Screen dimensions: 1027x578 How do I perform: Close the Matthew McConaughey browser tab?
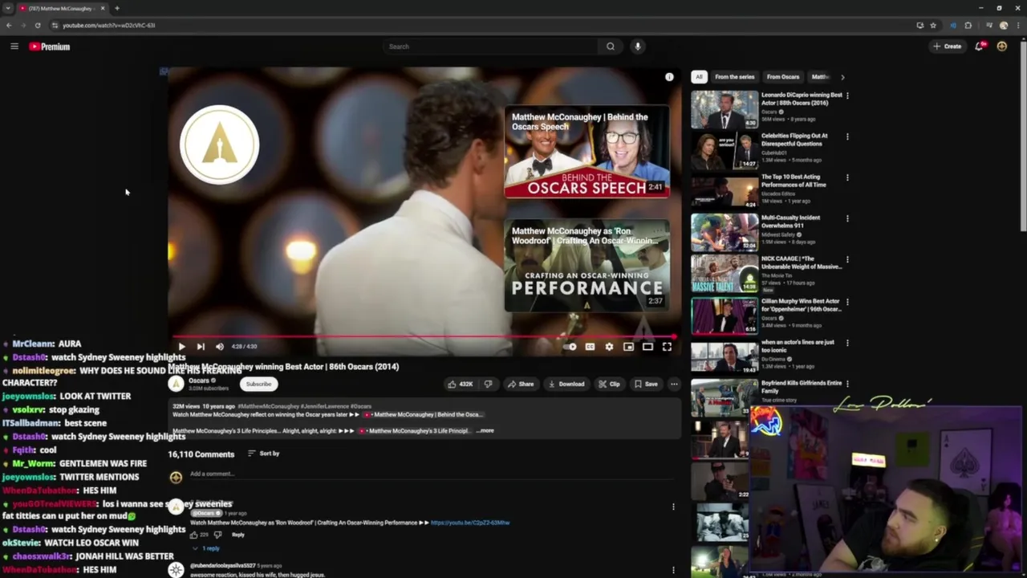[102, 8]
